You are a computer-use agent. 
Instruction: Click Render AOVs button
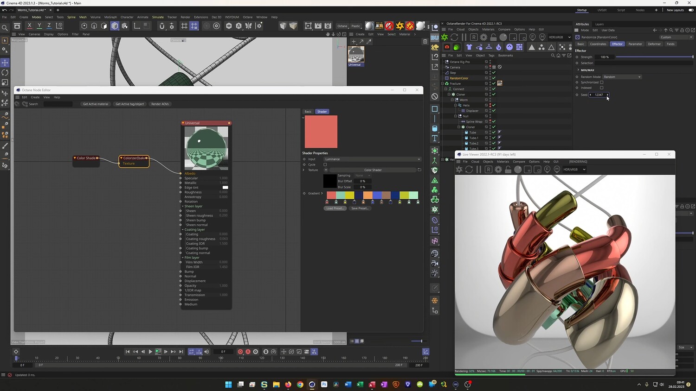click(x=160, y=104)
